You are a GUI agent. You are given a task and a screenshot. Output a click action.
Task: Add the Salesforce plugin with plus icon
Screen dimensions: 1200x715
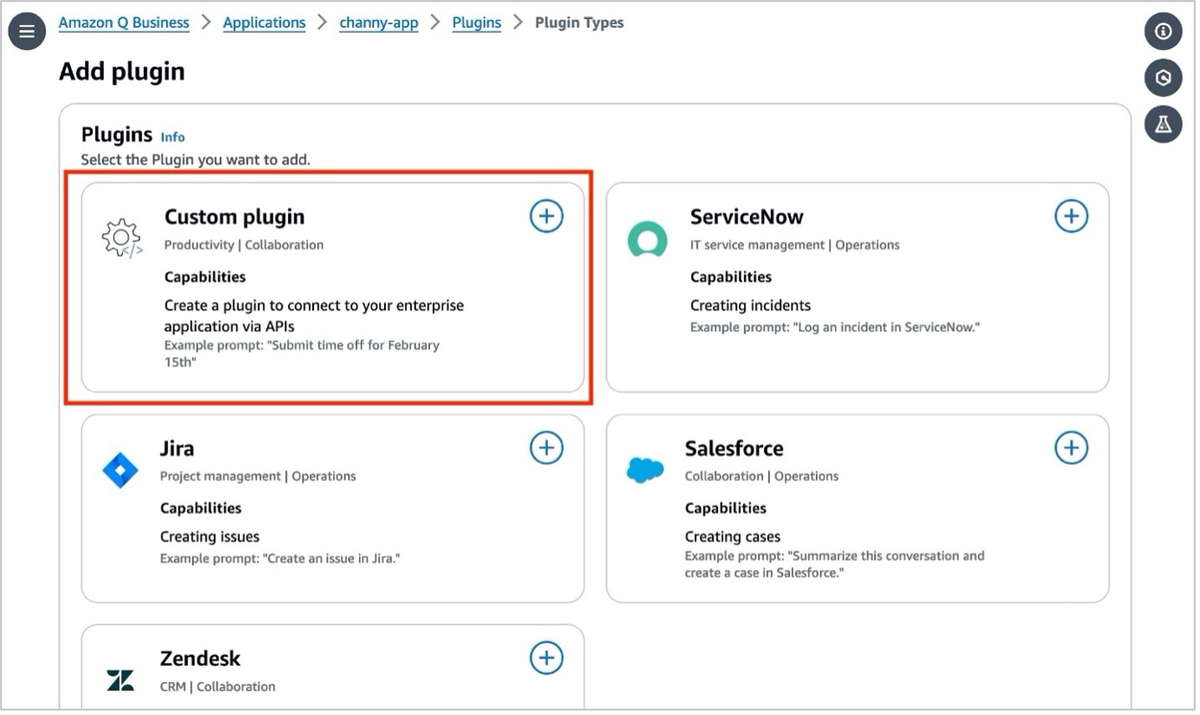(x=1071, y=447)
